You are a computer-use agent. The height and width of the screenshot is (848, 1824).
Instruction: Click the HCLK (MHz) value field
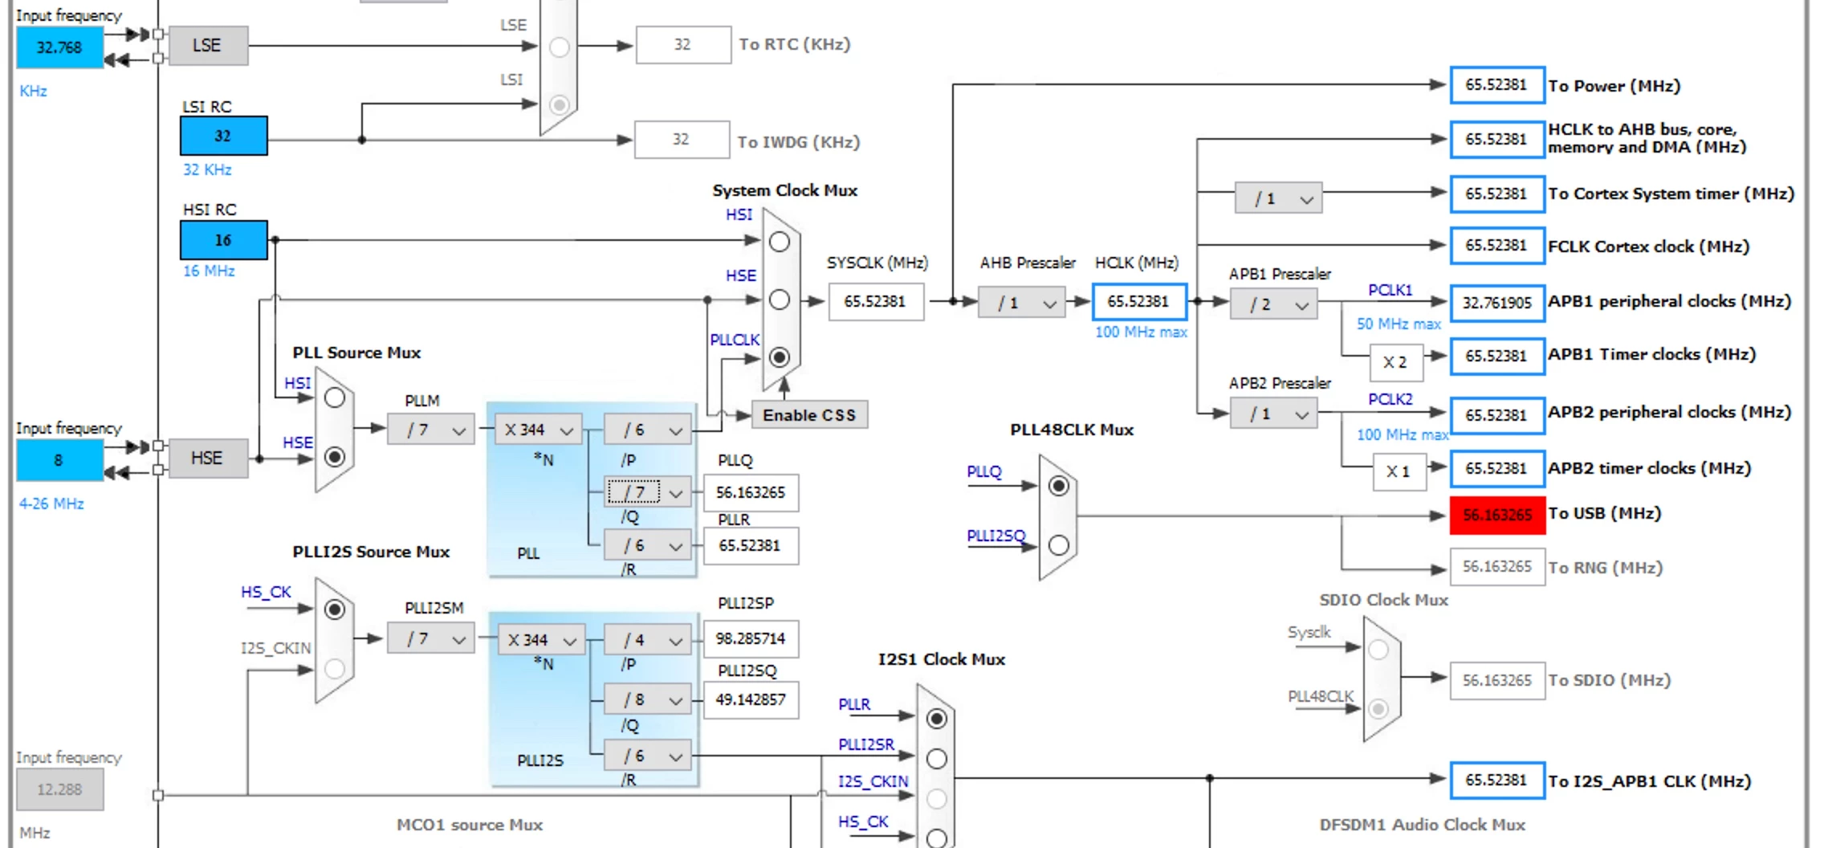pyautogui.click(x=1139, y=301)
